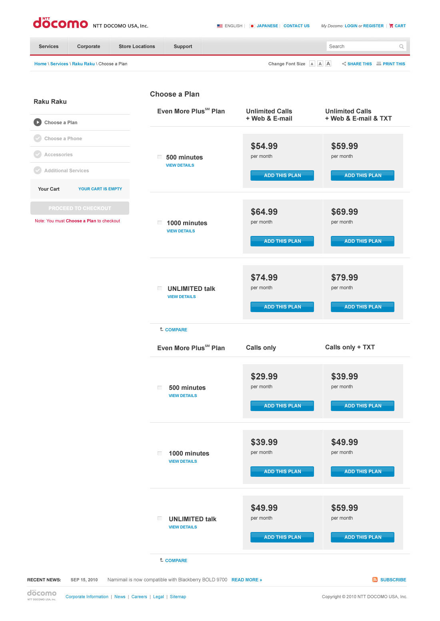Check the first UNLIMITED talk compare checkbox

160,288
